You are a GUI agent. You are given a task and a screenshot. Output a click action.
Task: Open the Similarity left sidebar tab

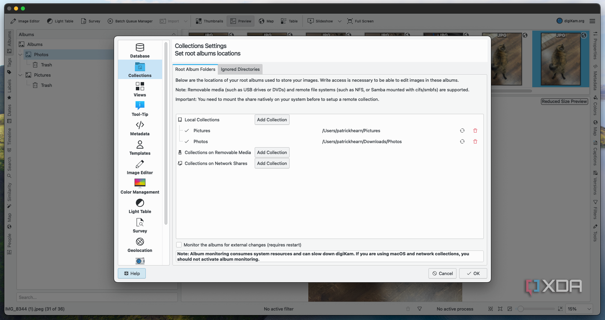(x=9, y=196)
